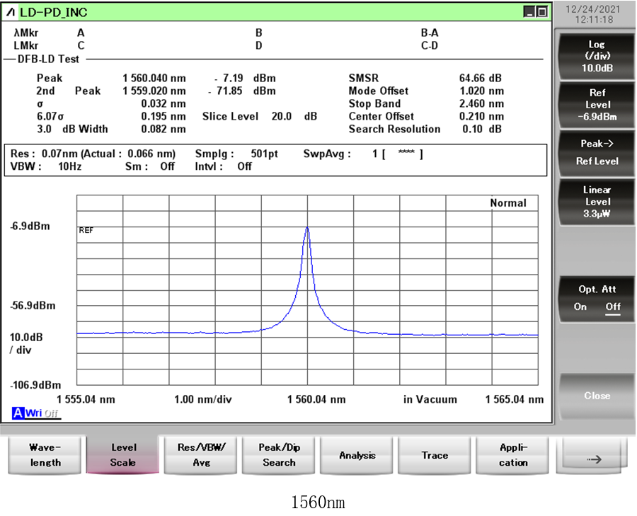Select the Level Scale softkey

(x=123, y=455)
